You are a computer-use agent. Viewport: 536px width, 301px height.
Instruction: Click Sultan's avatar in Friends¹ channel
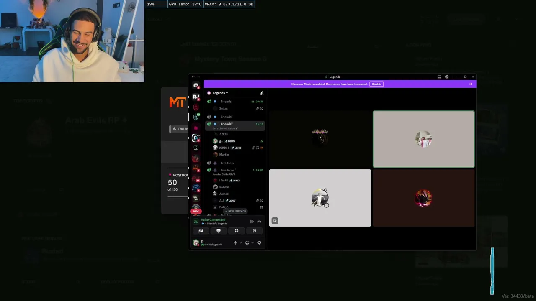click(215, 108)
